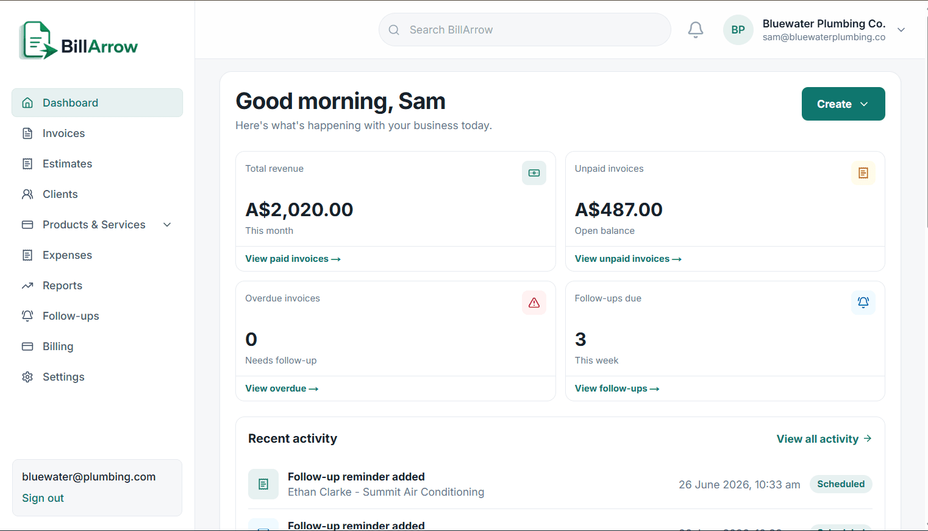Image resolution: width=928 pixels, height=531 pixels.
Task: Click the Invoices document icon in sidebar
Action: click(x=27, y=133)
